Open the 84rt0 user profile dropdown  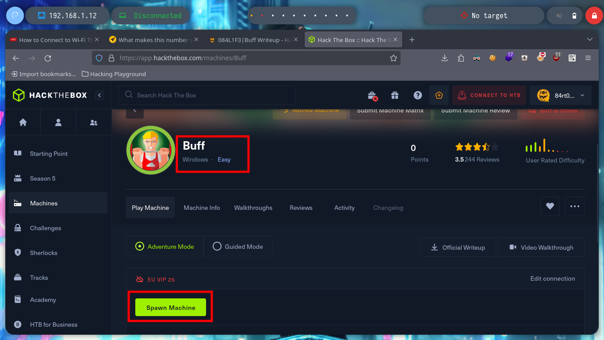pos(561,95)
